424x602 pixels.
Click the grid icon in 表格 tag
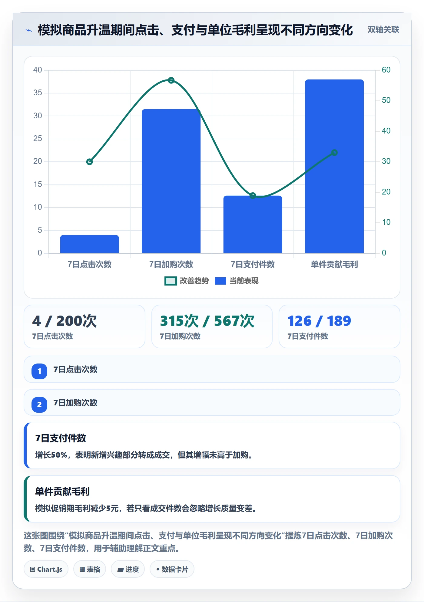[x=82, y=570]
